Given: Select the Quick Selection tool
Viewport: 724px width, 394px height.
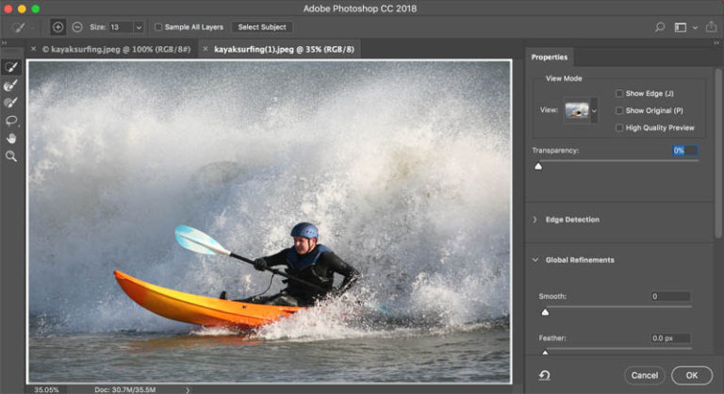Looking at the screenshot, I should point(11,68).
